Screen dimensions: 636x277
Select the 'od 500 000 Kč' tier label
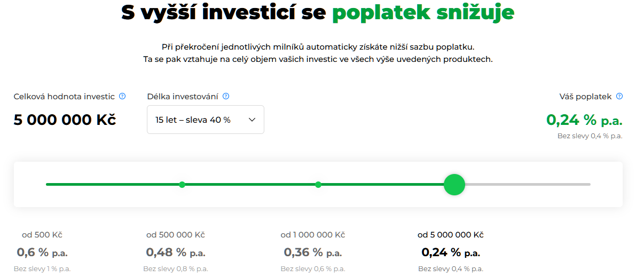[x=175, y=235]
